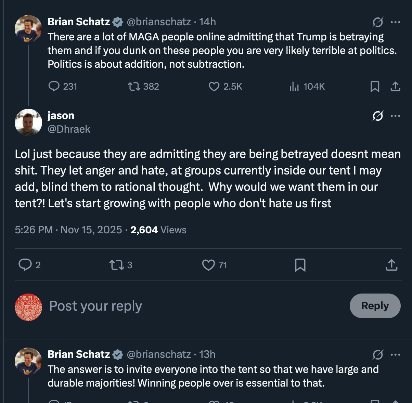Screen dimensions: 412x403
Task: View analytics for tweet with 104K views
Action: 294,87
